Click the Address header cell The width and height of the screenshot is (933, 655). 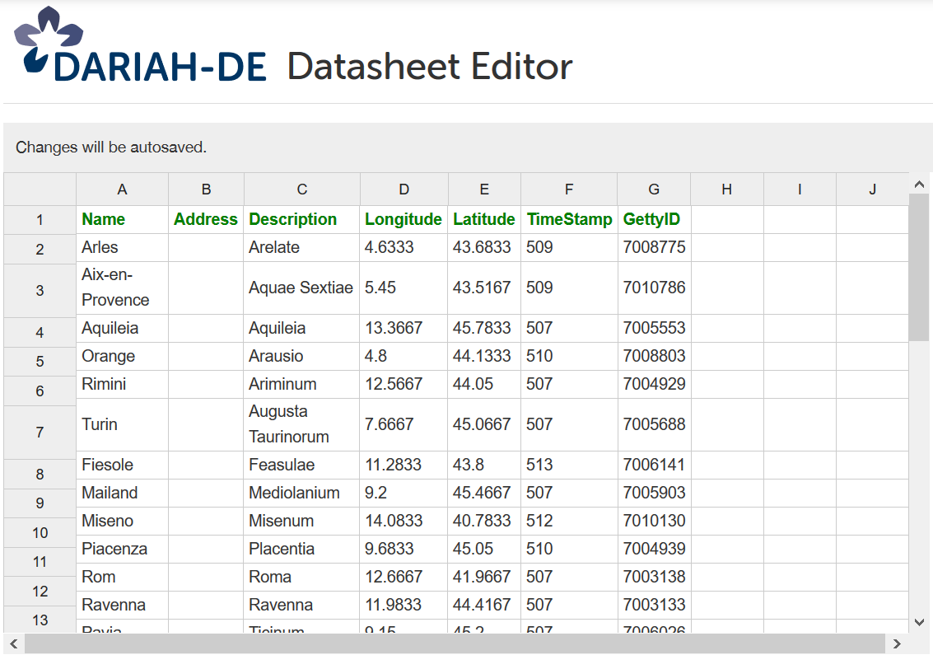[x=206, y=220]
